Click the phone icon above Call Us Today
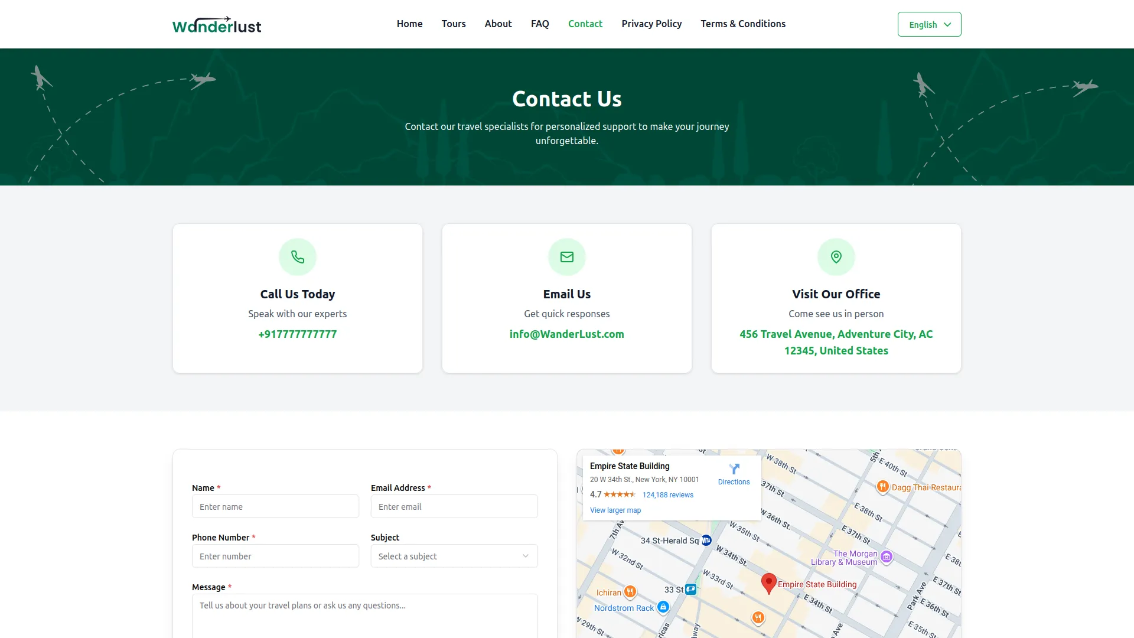The height and width of the screenshot is (638, 1134). (x=297, y=257)
